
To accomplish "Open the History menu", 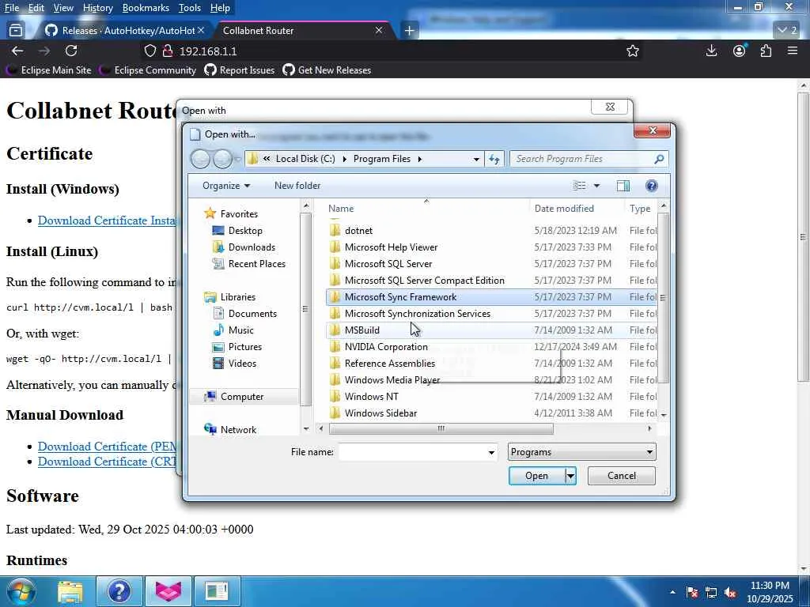I will (x=97, y=8).
